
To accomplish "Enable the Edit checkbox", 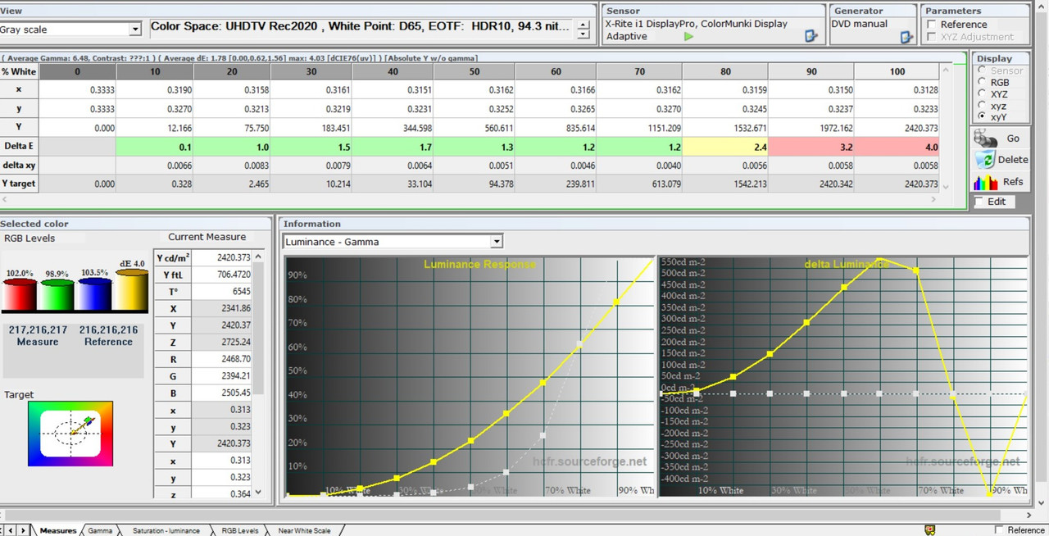I will (979, 202).
